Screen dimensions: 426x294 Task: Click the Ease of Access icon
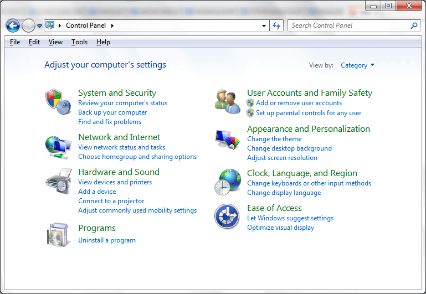(x=227, y=216)
